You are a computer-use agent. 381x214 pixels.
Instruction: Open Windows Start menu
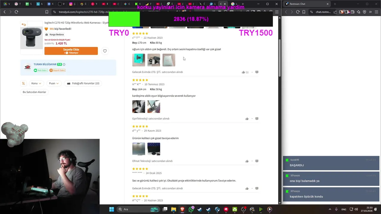[112, 209]
